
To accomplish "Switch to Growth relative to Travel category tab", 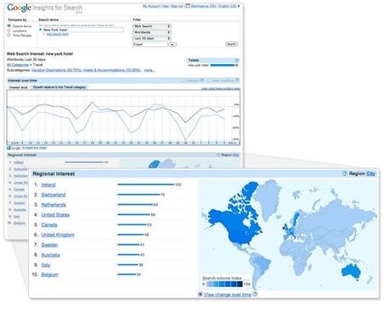I will 60,87.
